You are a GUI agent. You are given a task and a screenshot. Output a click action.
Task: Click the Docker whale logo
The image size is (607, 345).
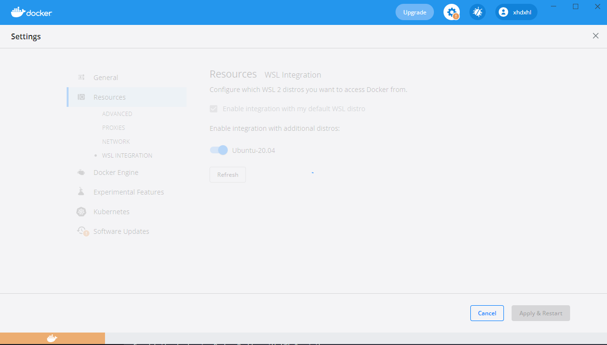click(x=31, y=12)
